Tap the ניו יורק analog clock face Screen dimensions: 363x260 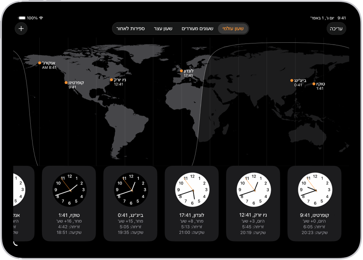(254, 190)
